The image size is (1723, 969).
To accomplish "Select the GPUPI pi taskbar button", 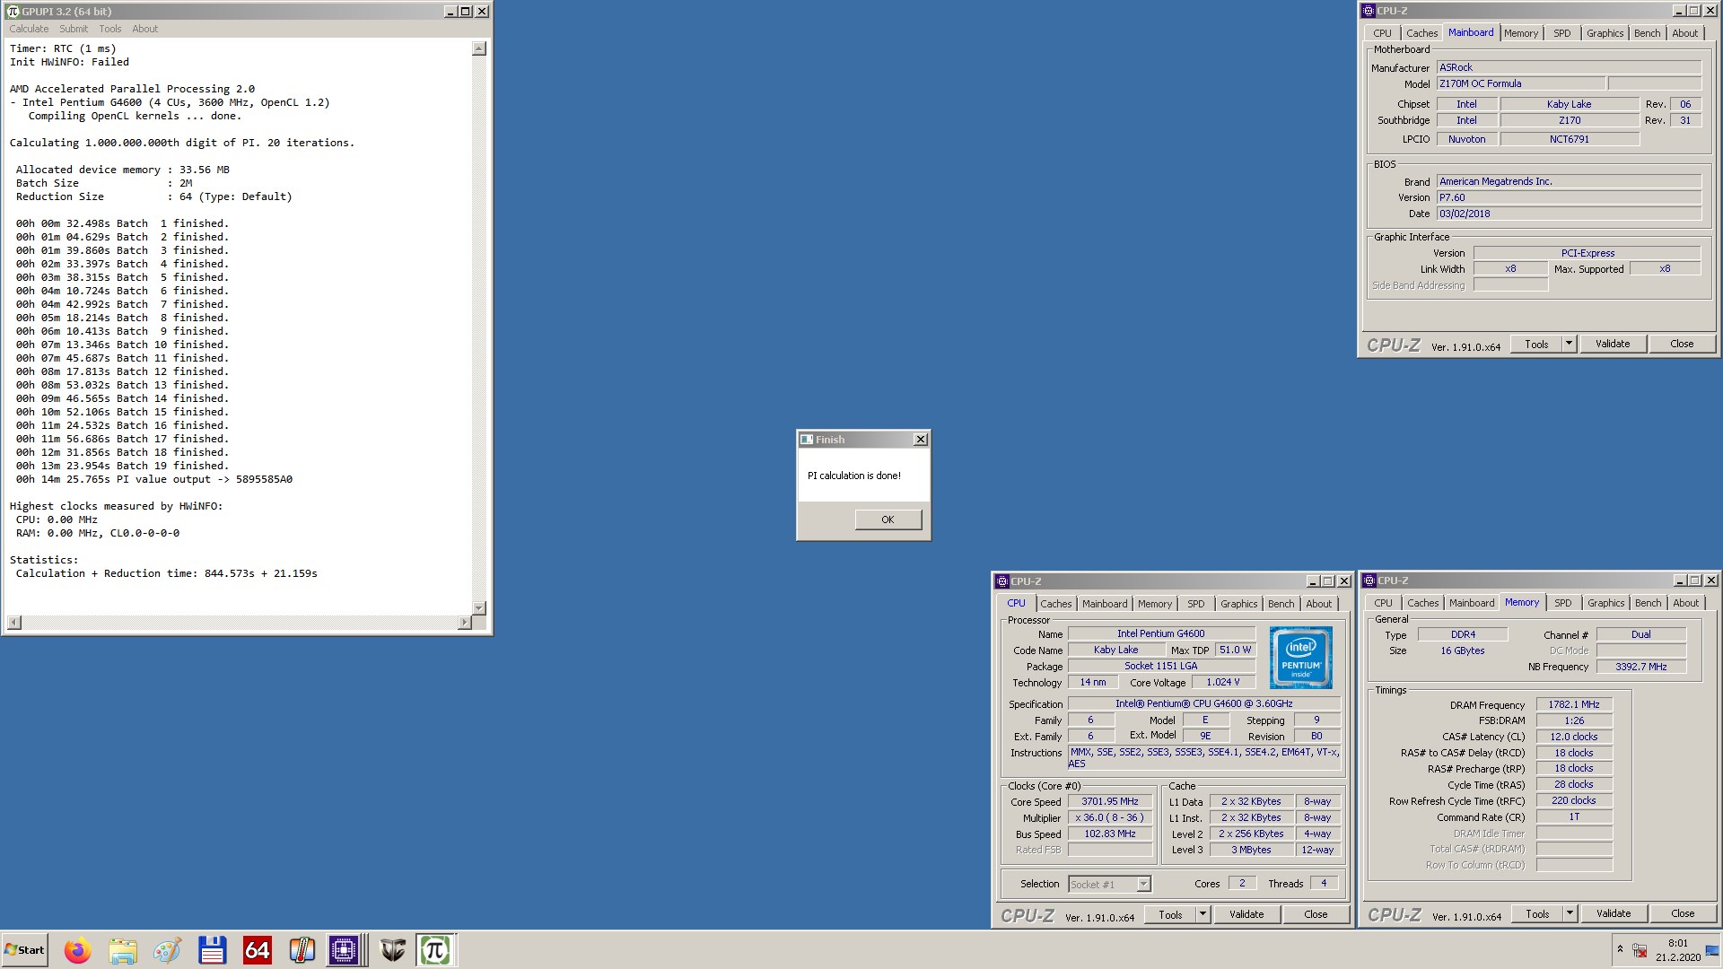I will pyautogui.click(x=436, y=950).
